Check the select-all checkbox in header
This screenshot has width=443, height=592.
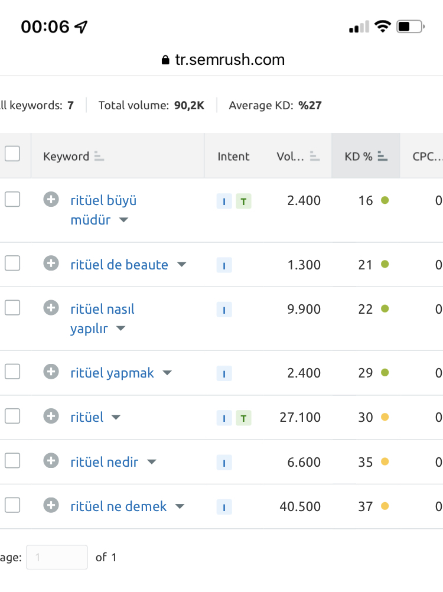pos(12,154)
